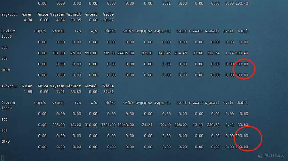Select sdb w/s value 551.00
The height and width of the screenshot is (161, 288).
pyautogui.click(x=91, y=53)
